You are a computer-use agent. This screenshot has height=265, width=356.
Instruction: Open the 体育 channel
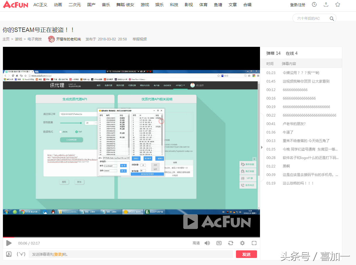pos(203,5)
